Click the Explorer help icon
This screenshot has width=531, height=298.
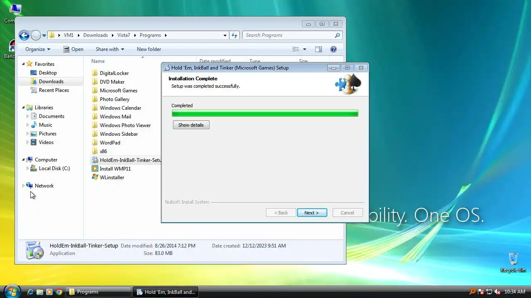click(333, 49)
